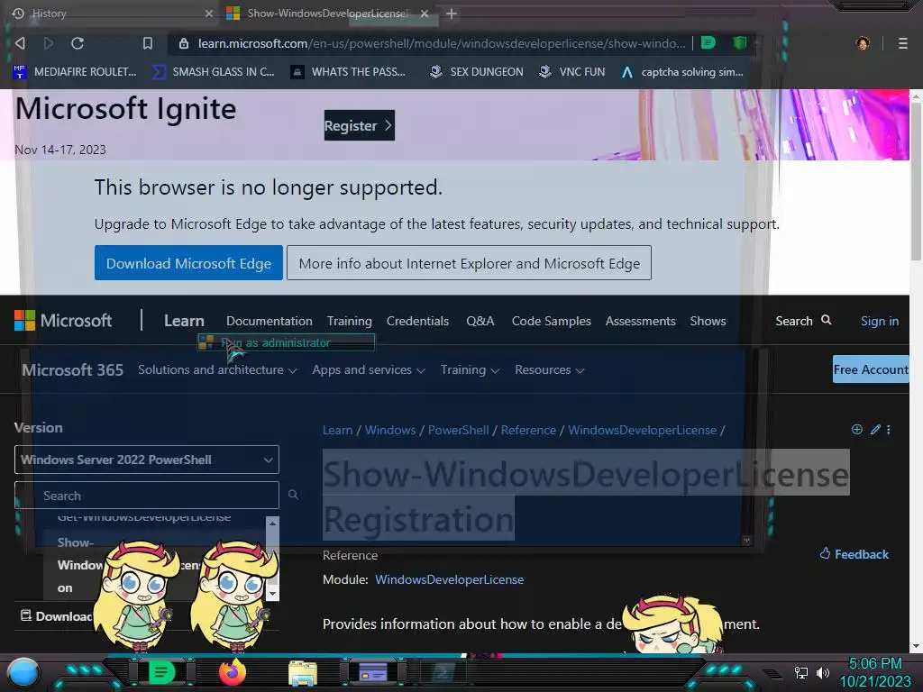Click the Start orb on the taskbar
923x692 pixels.
[23, 673]
